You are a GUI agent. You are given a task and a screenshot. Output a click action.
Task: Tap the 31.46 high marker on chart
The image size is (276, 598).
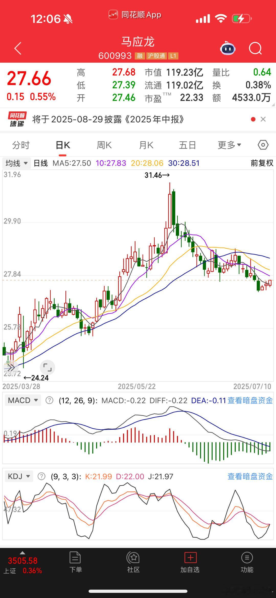pyautogui.click(x=157, y=175)
